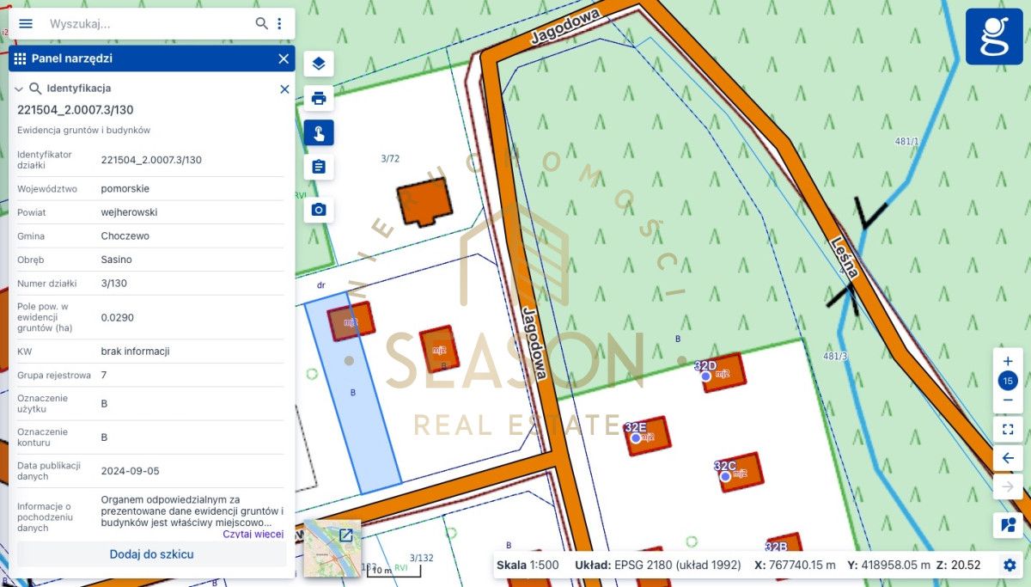Close the Panel narzędzi panel
The width and height of the screenshot is (1031, 587).
pyautogui.click(x=284, y=58)
